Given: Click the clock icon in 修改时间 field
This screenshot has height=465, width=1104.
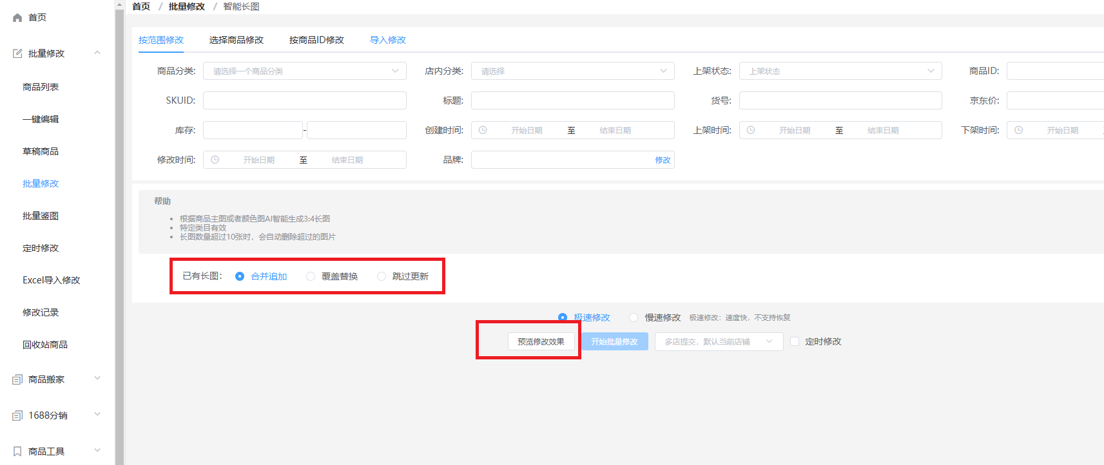Looking at the screenshot, I should (x=215, y=160).
